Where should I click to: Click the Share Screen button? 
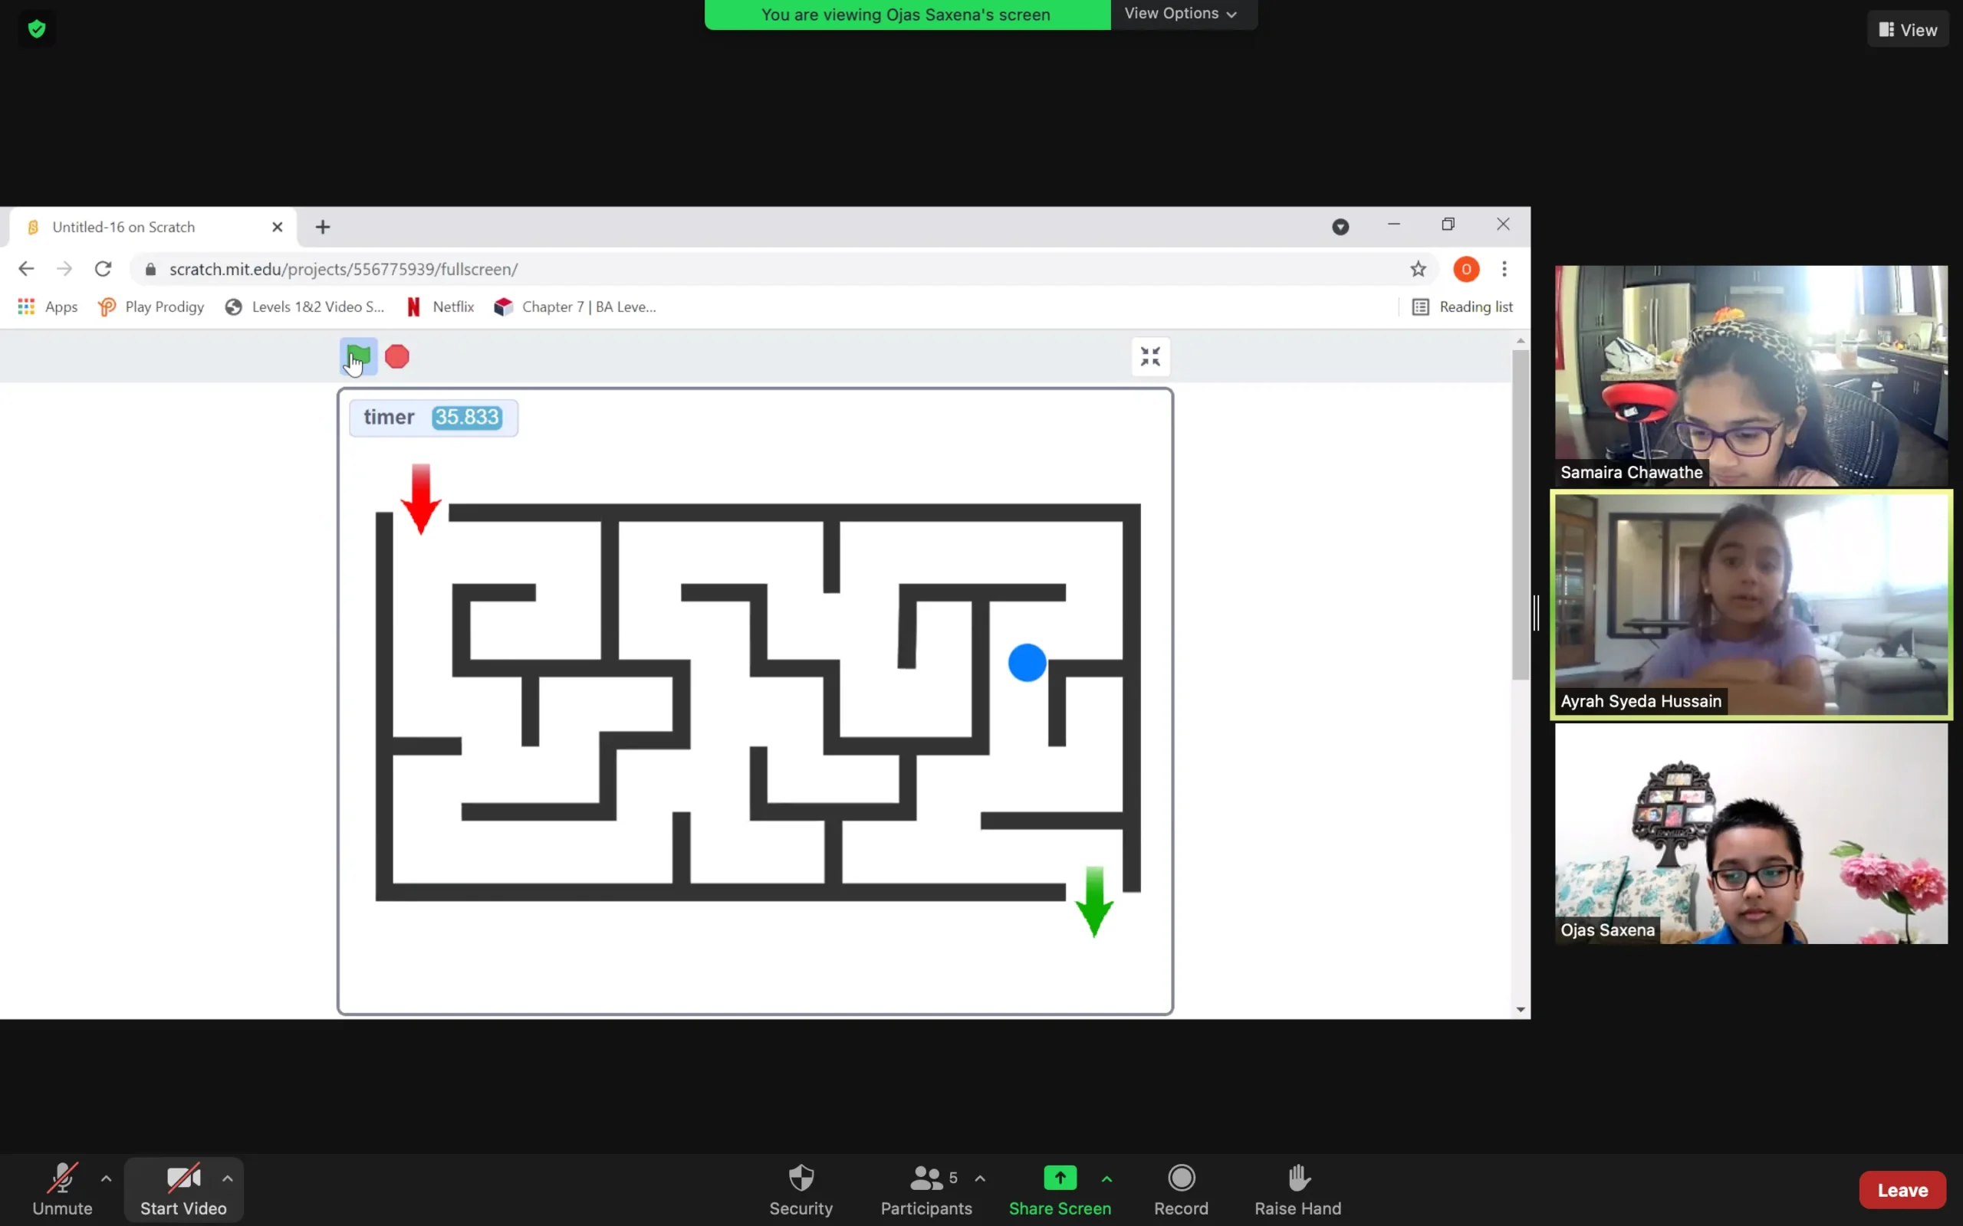click(x=1060, y=1188)
